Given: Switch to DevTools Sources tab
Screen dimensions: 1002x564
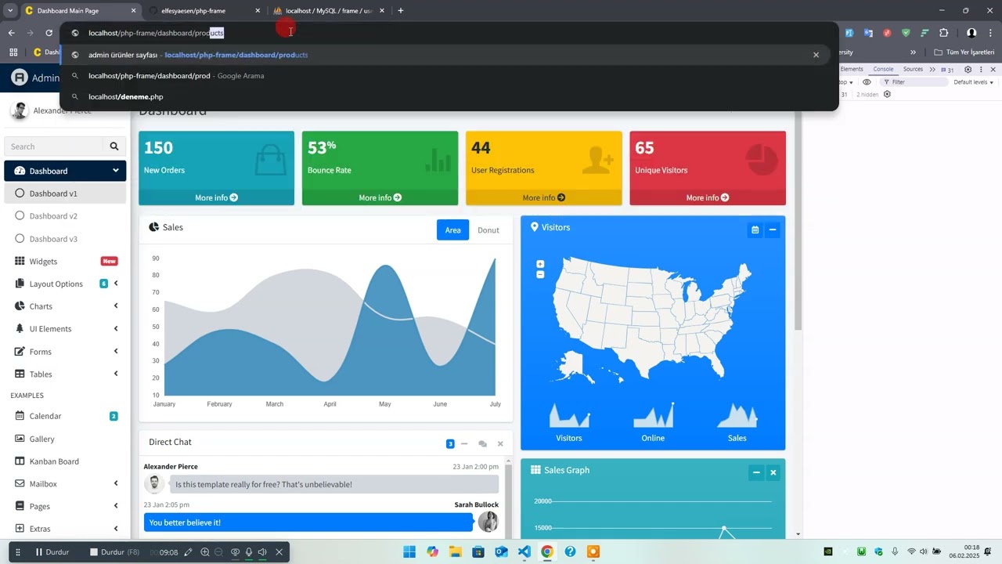Looking at the screenshot, I should pos(913,69).
